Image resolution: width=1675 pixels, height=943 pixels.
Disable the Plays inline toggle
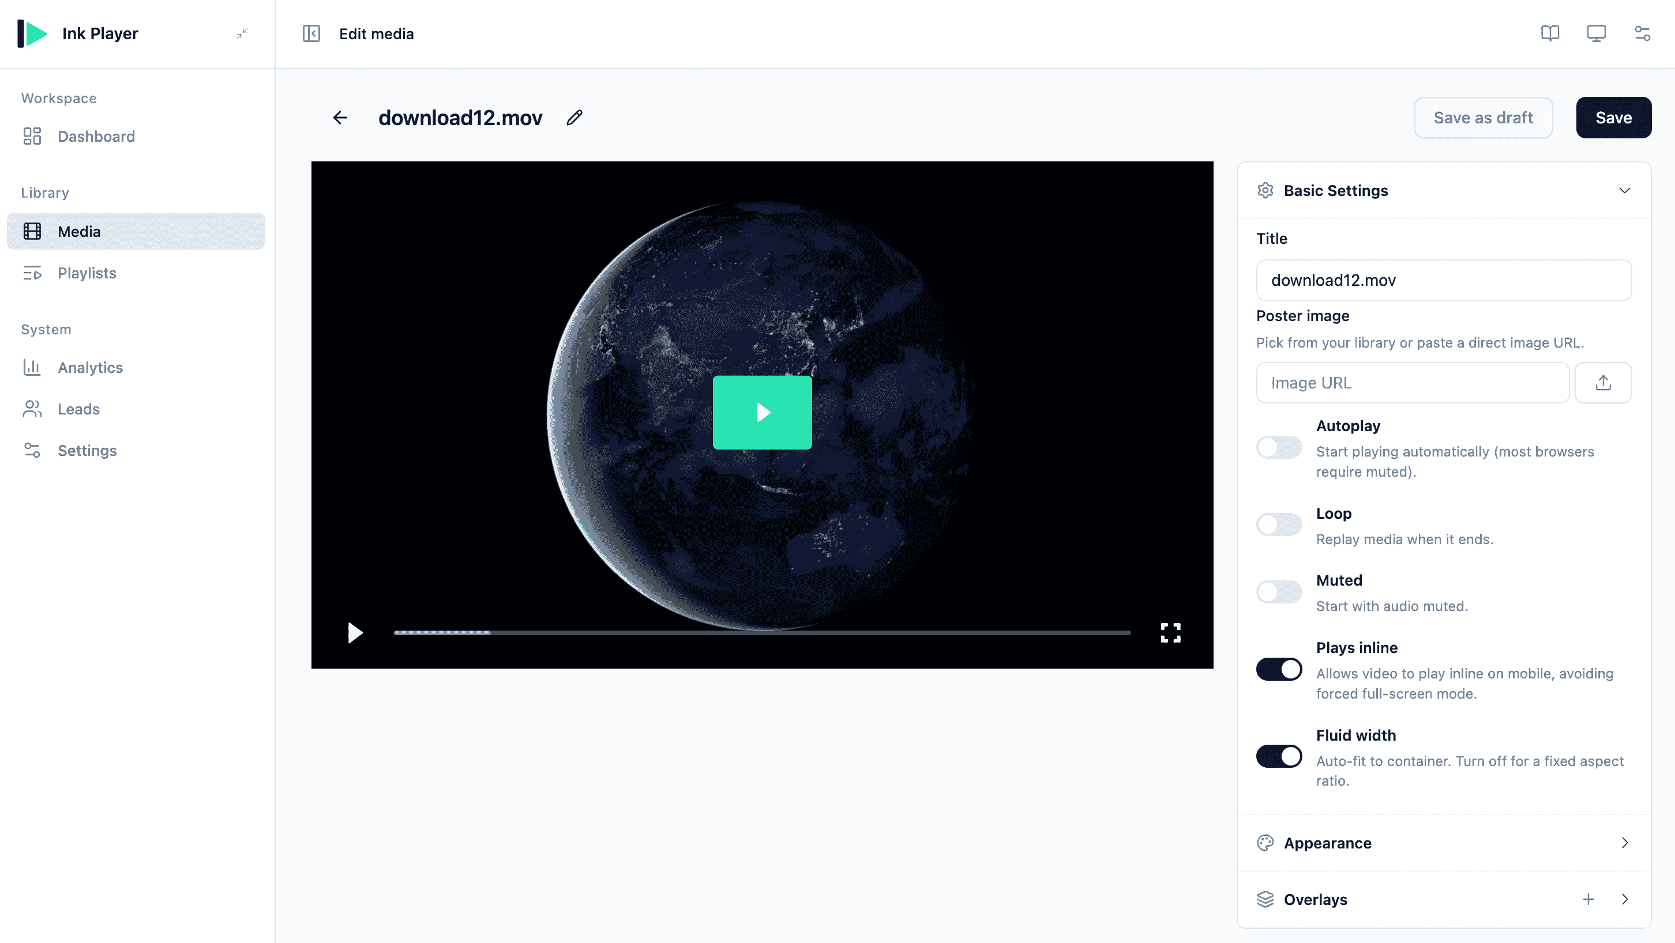pyautogui.click(x=1279, y=669)
